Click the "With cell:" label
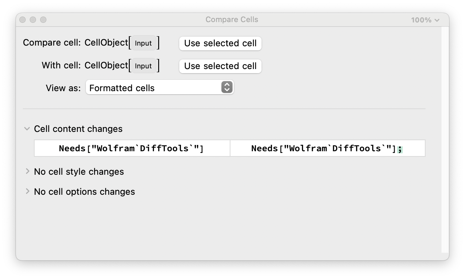 pos(61,66)
